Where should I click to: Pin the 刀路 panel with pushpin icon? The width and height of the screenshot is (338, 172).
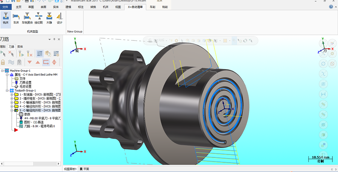pyautogui.click(x=54, y=39)
